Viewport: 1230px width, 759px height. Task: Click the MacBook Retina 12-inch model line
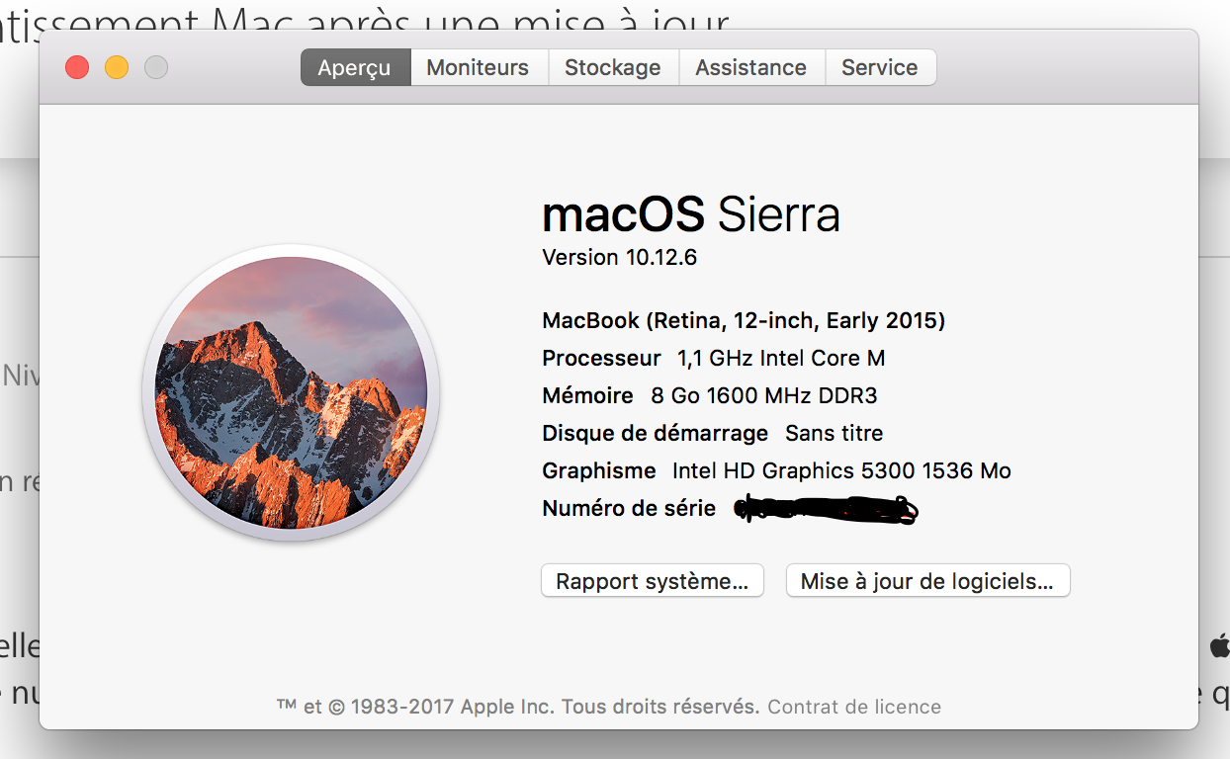pyautogui.click(x=744, y=320)
